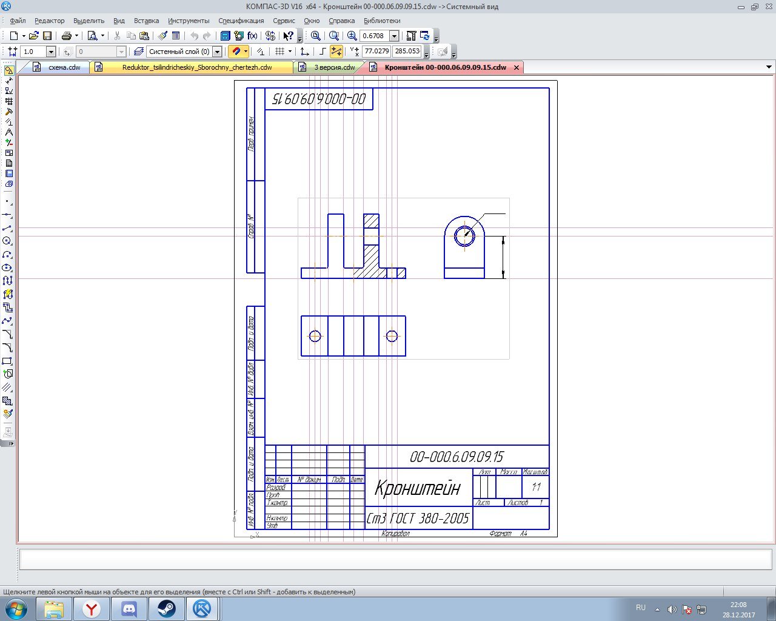Select the Ellipse drawing tool
Viewport: 776px width, 621px height.
point(7,267)
